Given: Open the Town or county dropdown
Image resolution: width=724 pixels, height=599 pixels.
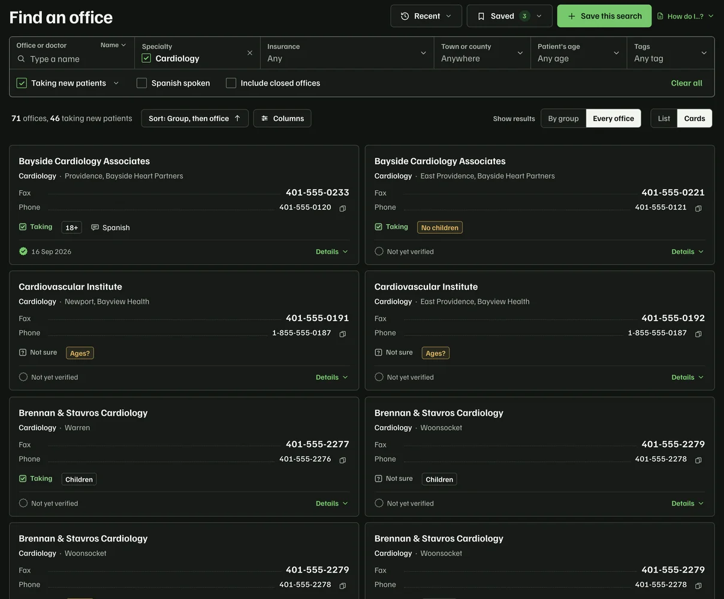Looking at the screenshot, I should pyautogui.click(x=482, y=53).
